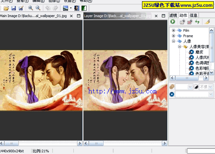The image size is (215, 154).
Task: Click the open folder toolbar icon
Action: [x=6, y=8]
